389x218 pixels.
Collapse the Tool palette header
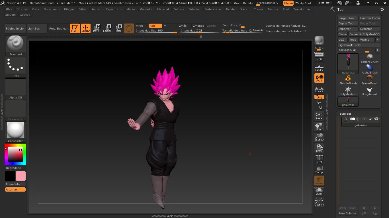[341, 9]
